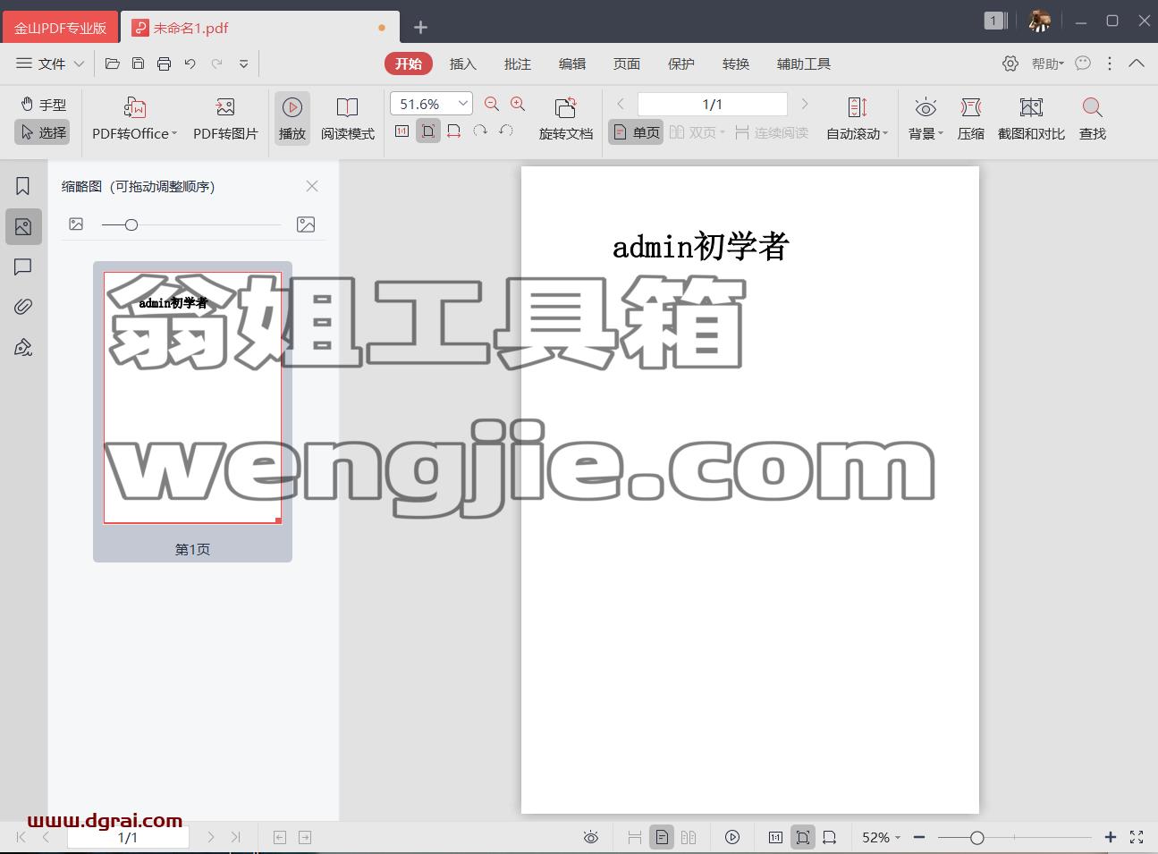This screenshot has height=854, width=1158.
Task: Switch to the 插入 tab
Action: (x=463, y=63)
